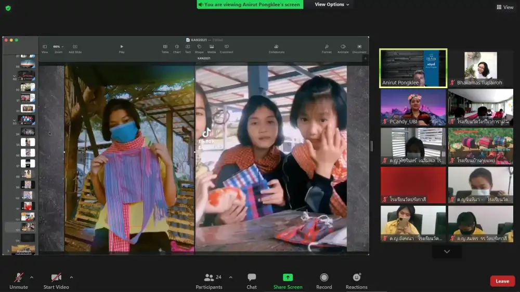The image size is (520, 292).
Task: Click the Keynote Add Slide icon
Action: (75, 47)
